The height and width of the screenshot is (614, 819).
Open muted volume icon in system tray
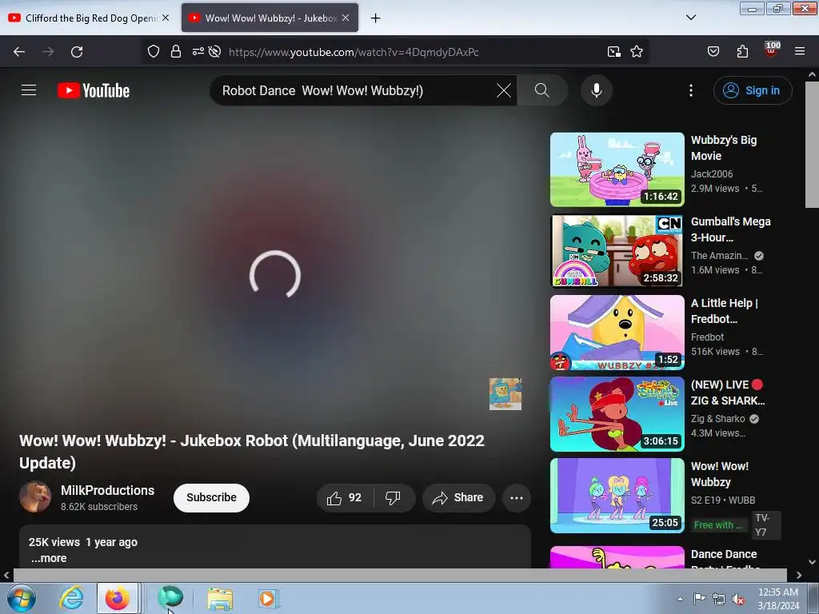tap(738, 600)
